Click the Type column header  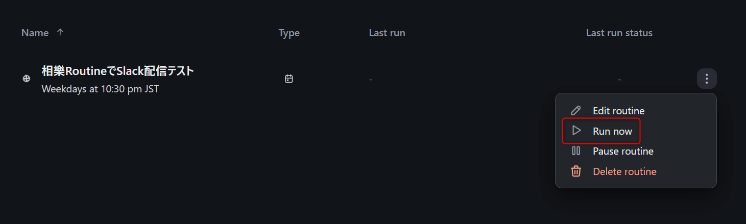click(x=289, y=33)
